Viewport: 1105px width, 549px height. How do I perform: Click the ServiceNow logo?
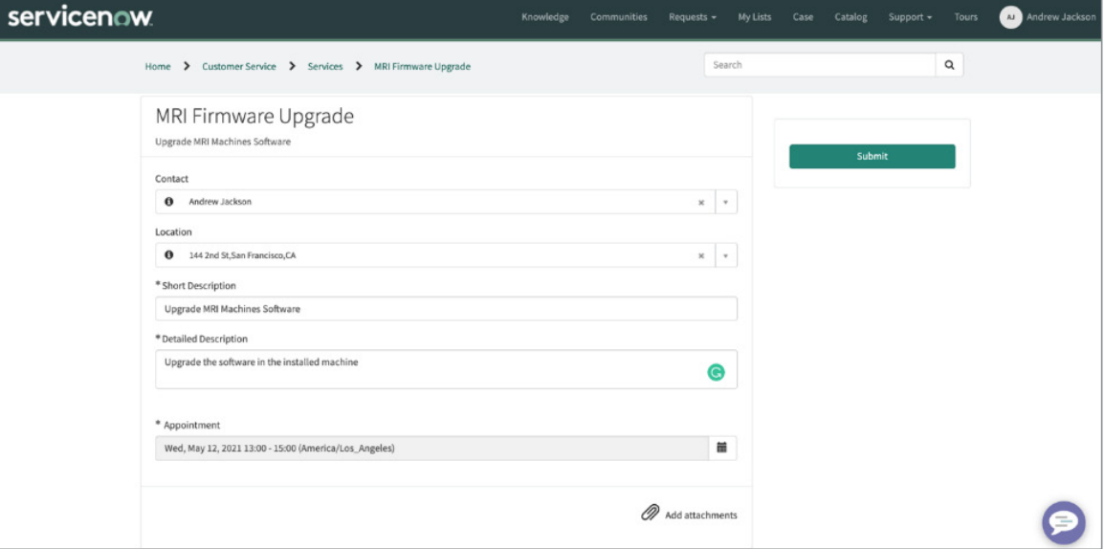coord(79,17)
